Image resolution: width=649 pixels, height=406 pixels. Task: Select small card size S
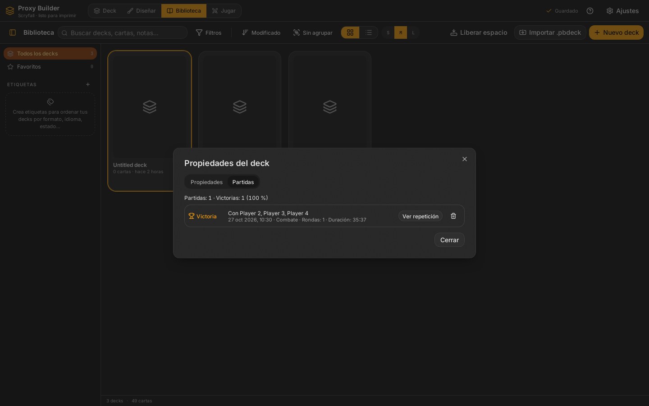(x=388, y=32)
